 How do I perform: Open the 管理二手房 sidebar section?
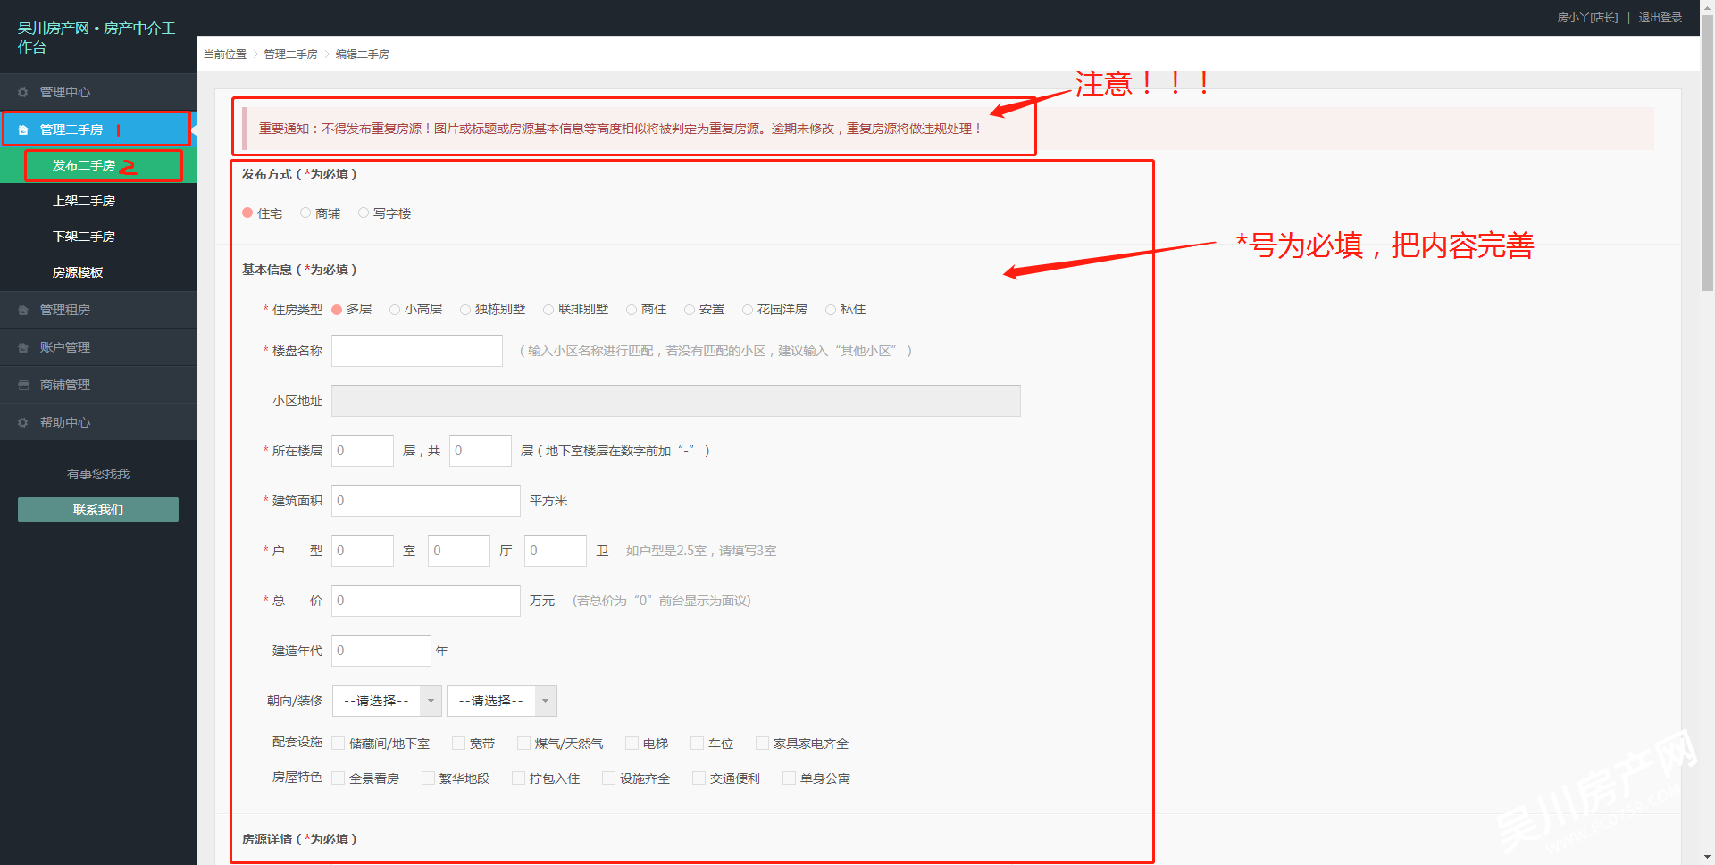(98, 129)
